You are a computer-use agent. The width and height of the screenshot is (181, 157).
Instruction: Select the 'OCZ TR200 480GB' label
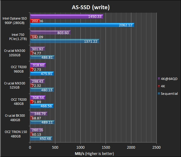pos(19,102)
